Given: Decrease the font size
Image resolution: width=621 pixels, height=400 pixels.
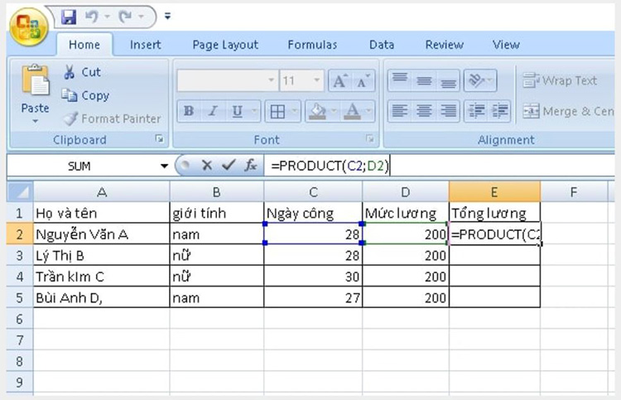Looking at the screenshot, I should 363,81.
